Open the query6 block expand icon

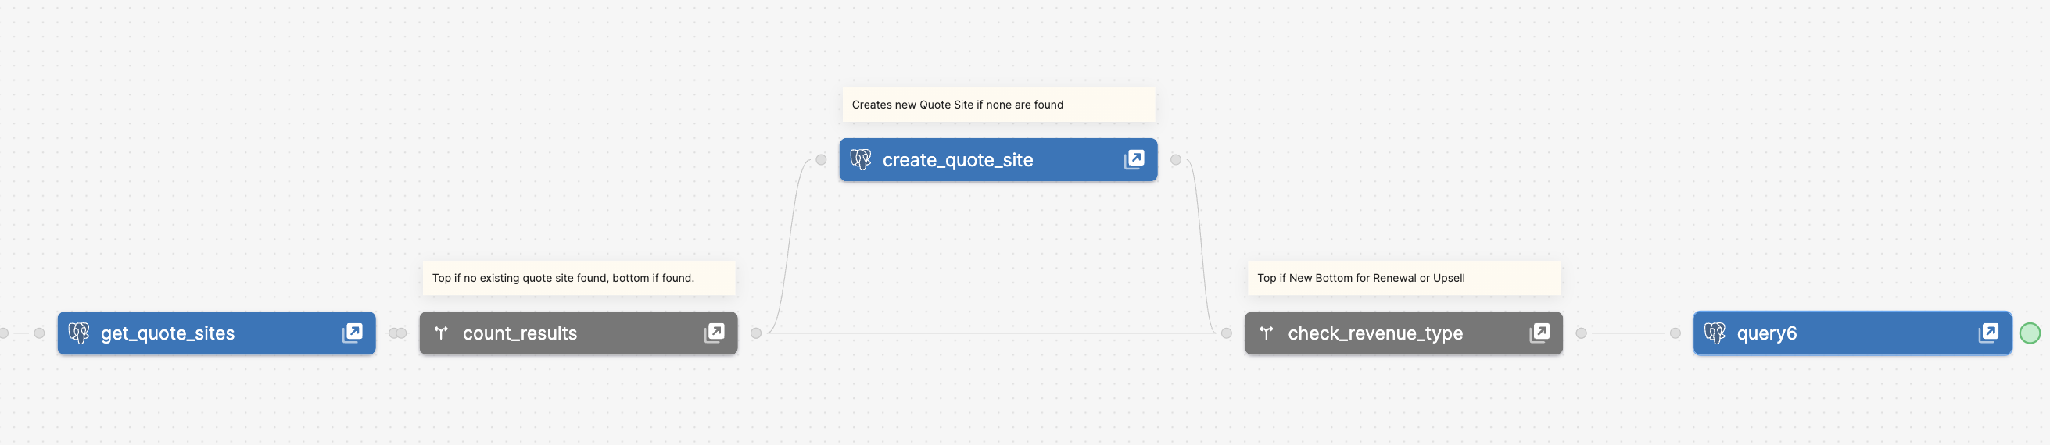click(x=1988, y=333)
